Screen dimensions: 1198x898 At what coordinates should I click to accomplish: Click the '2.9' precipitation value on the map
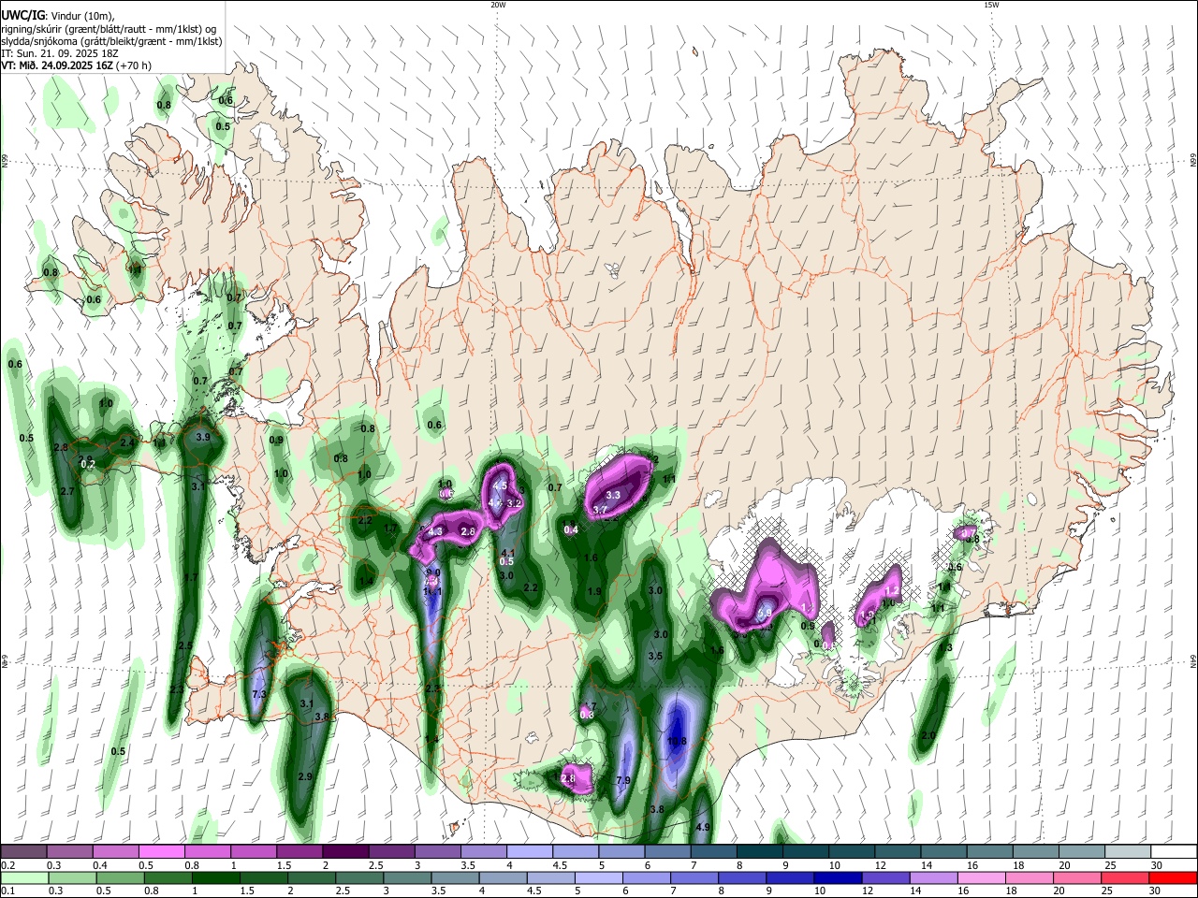[x=305, y=776]
